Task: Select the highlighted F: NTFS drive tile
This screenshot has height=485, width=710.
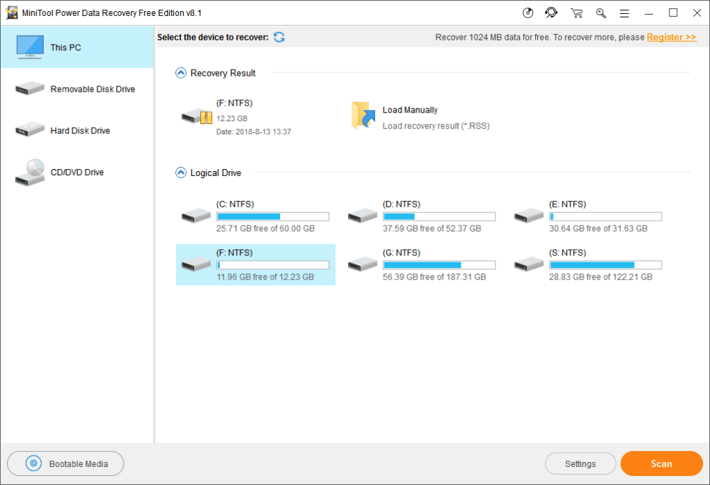Action: pos(255,264)
